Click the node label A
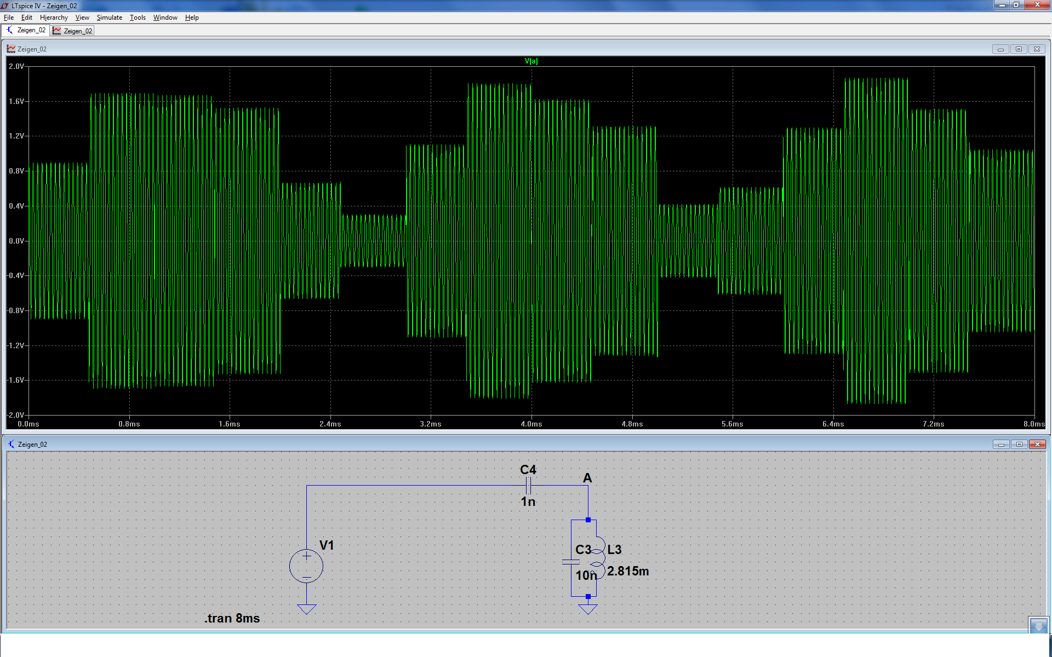Screen dimensions: 1052x657 click(587, 478)
